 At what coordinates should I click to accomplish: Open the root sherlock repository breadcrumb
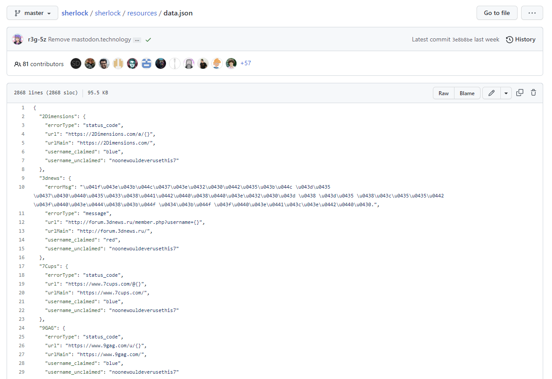[x=75, y=13]
